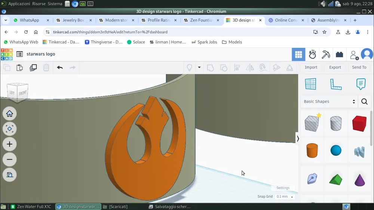Switch to Profile Rating tab

[x=159, y=20]
